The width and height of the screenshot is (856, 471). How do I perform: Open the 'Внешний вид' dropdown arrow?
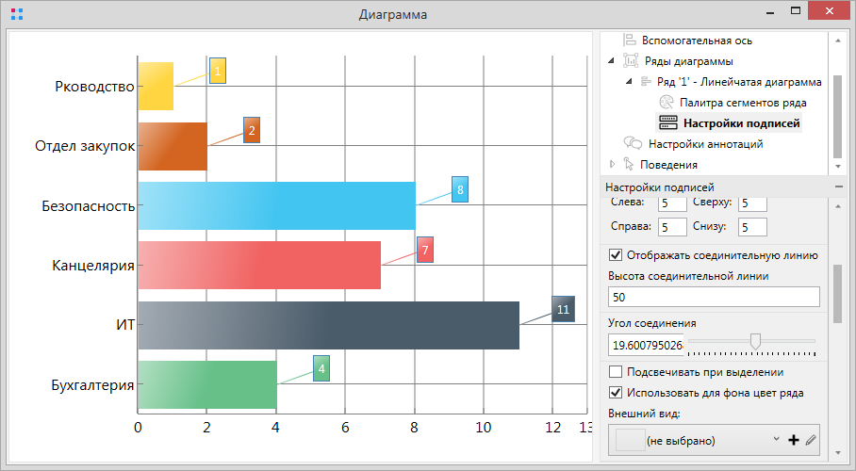coord(775,440)
